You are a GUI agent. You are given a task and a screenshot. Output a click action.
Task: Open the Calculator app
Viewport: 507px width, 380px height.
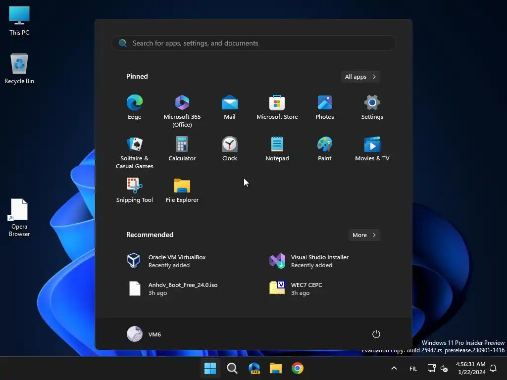click(x=182, y=149)
